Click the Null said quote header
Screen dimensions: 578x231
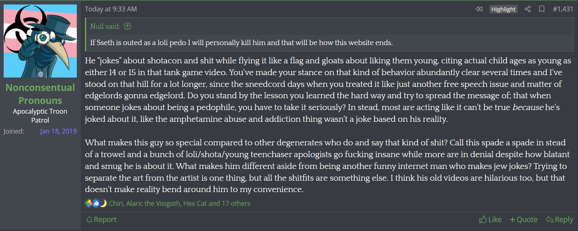[105, 26]
